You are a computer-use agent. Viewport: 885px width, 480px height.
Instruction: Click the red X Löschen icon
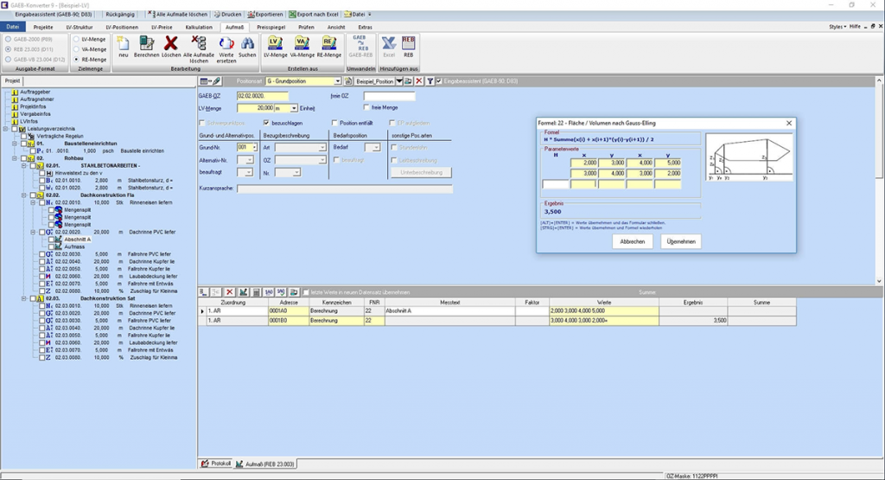170,43
